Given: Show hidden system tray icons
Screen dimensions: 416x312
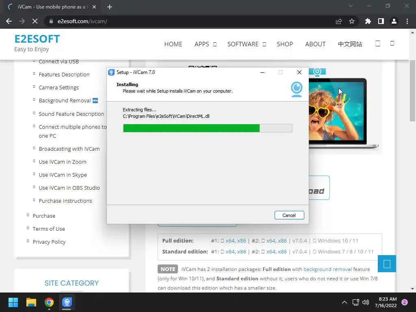Looking at the screenshot, I should pos(344,302).
